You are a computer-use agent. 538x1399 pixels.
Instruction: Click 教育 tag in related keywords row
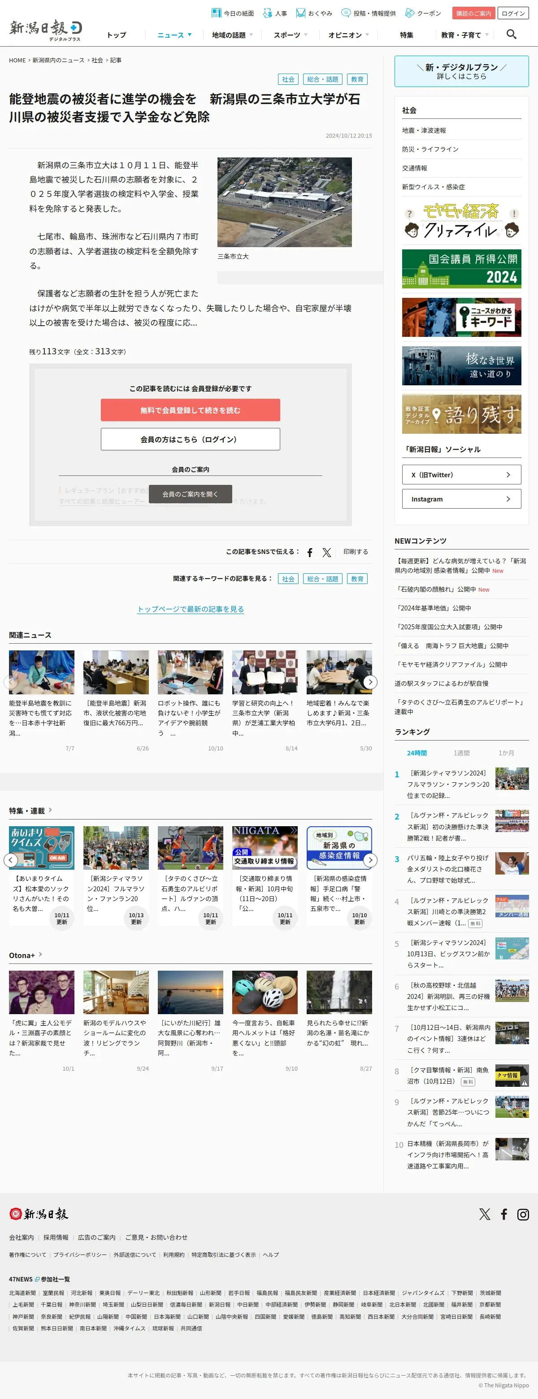coord(357,579)
